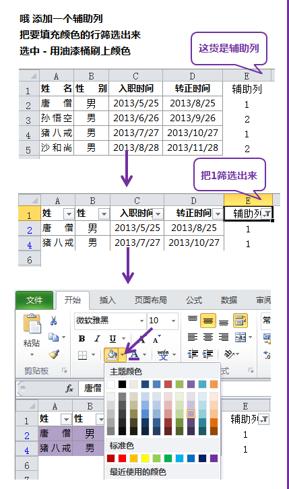Click the Copy icon in ribbon
This screenshot has height=489, width=289.
[54, 337]
